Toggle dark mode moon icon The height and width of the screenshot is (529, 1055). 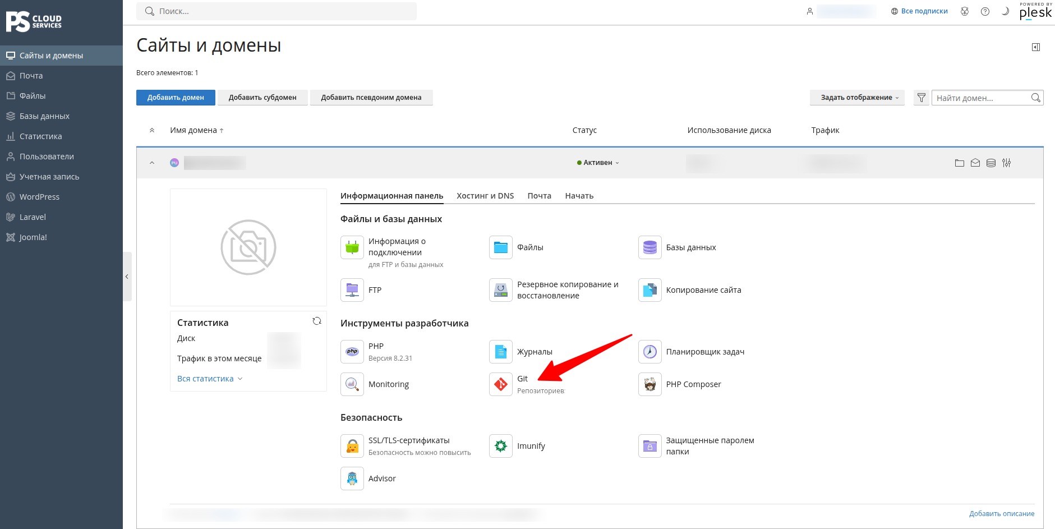[1005, 11]
